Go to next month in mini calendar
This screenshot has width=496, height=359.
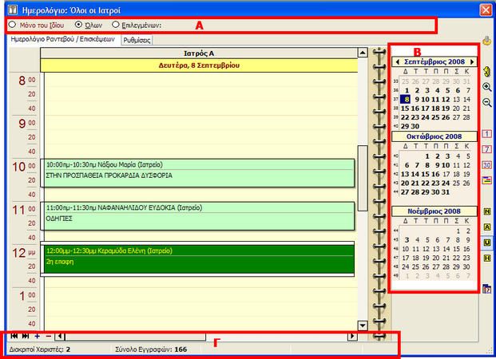(472, 61)
